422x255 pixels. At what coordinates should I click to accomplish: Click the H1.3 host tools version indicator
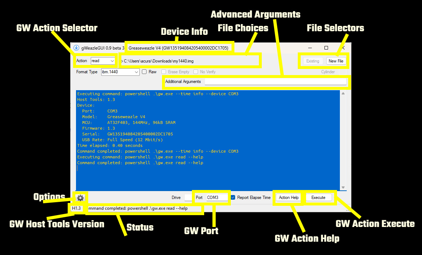coord(76,208)
